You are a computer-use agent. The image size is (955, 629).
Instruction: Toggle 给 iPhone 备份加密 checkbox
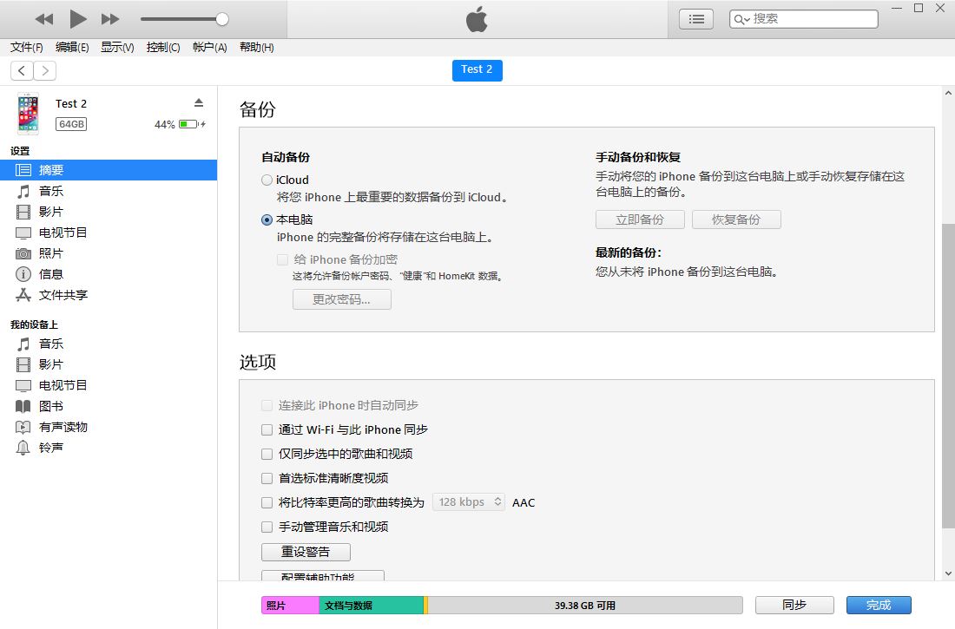tap(283, 260)
